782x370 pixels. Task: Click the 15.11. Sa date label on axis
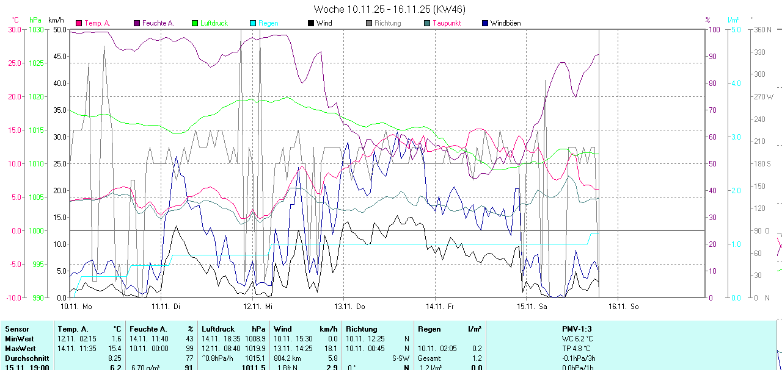point(532,307)
